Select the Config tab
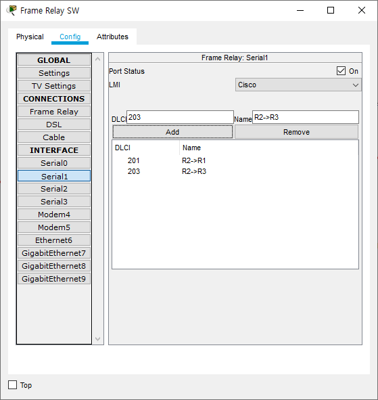Viewport: 378px width, 400px height. 70,37
